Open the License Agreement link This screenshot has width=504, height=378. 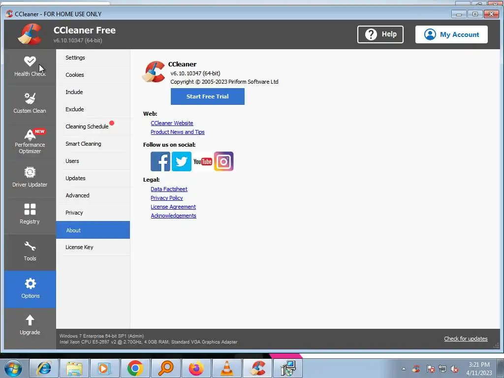click(173, 207)
